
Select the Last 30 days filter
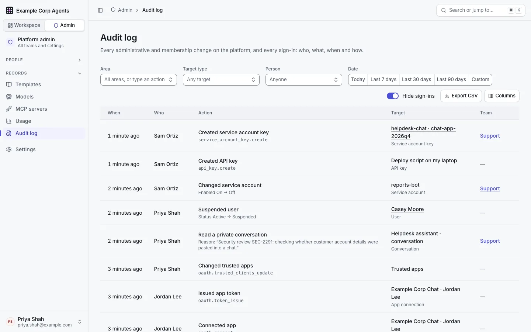[417, 80]
